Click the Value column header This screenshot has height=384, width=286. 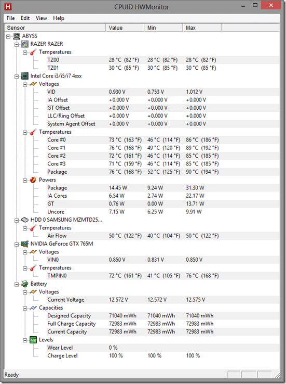(125, 28)
